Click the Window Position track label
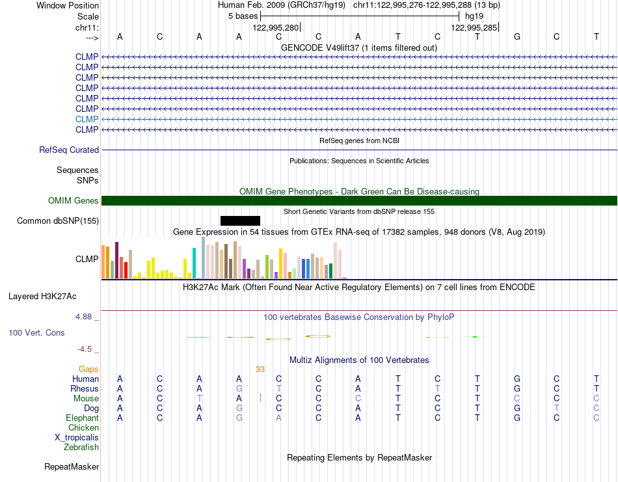The width and height of the screenshot is (618, 482). pos(68,5)
